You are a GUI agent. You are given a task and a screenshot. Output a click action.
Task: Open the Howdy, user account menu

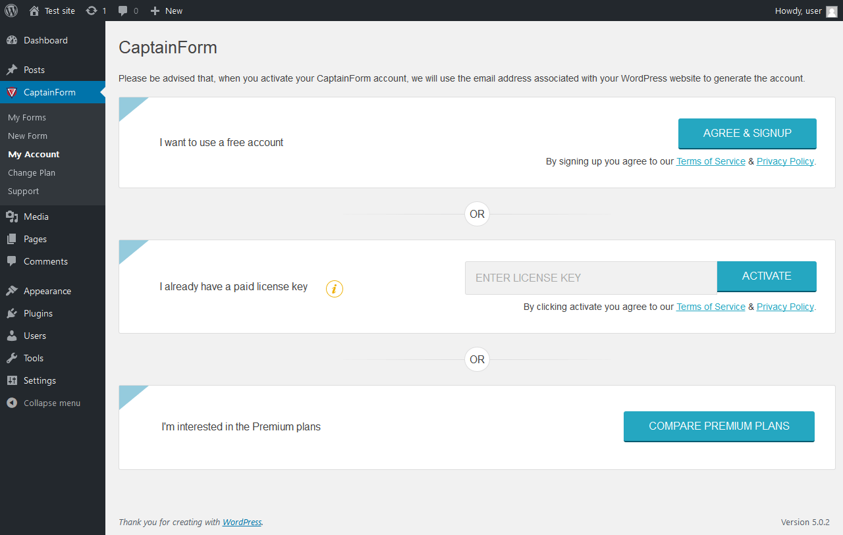(x=806, y=11)
